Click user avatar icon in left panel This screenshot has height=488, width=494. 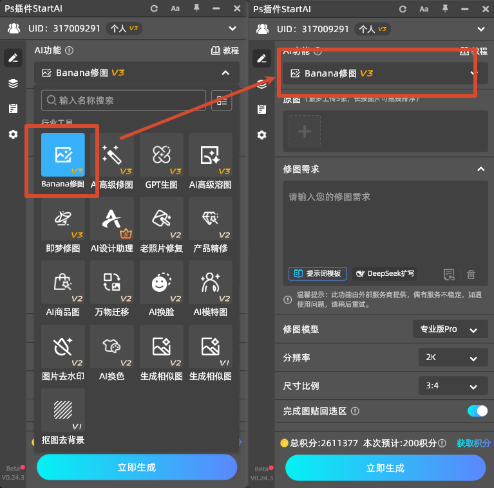click(x=14, y=29)
